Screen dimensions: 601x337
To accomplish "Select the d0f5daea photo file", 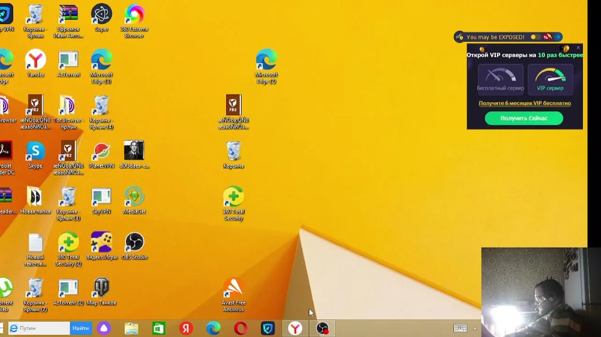I will pyautogui.click(x=134, y=154).
